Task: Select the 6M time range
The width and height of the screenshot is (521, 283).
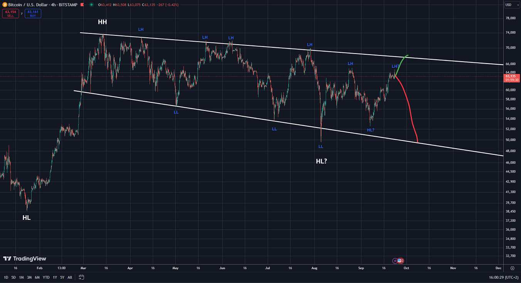Action: click(37, 277)
